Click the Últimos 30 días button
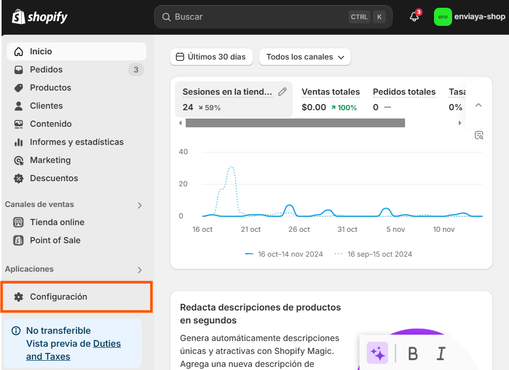The image size is (509, 370). tap(212, 57)
